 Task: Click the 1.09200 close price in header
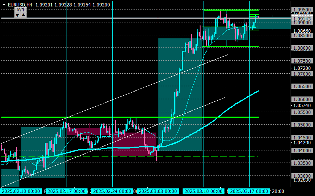[x=101, y=5]
